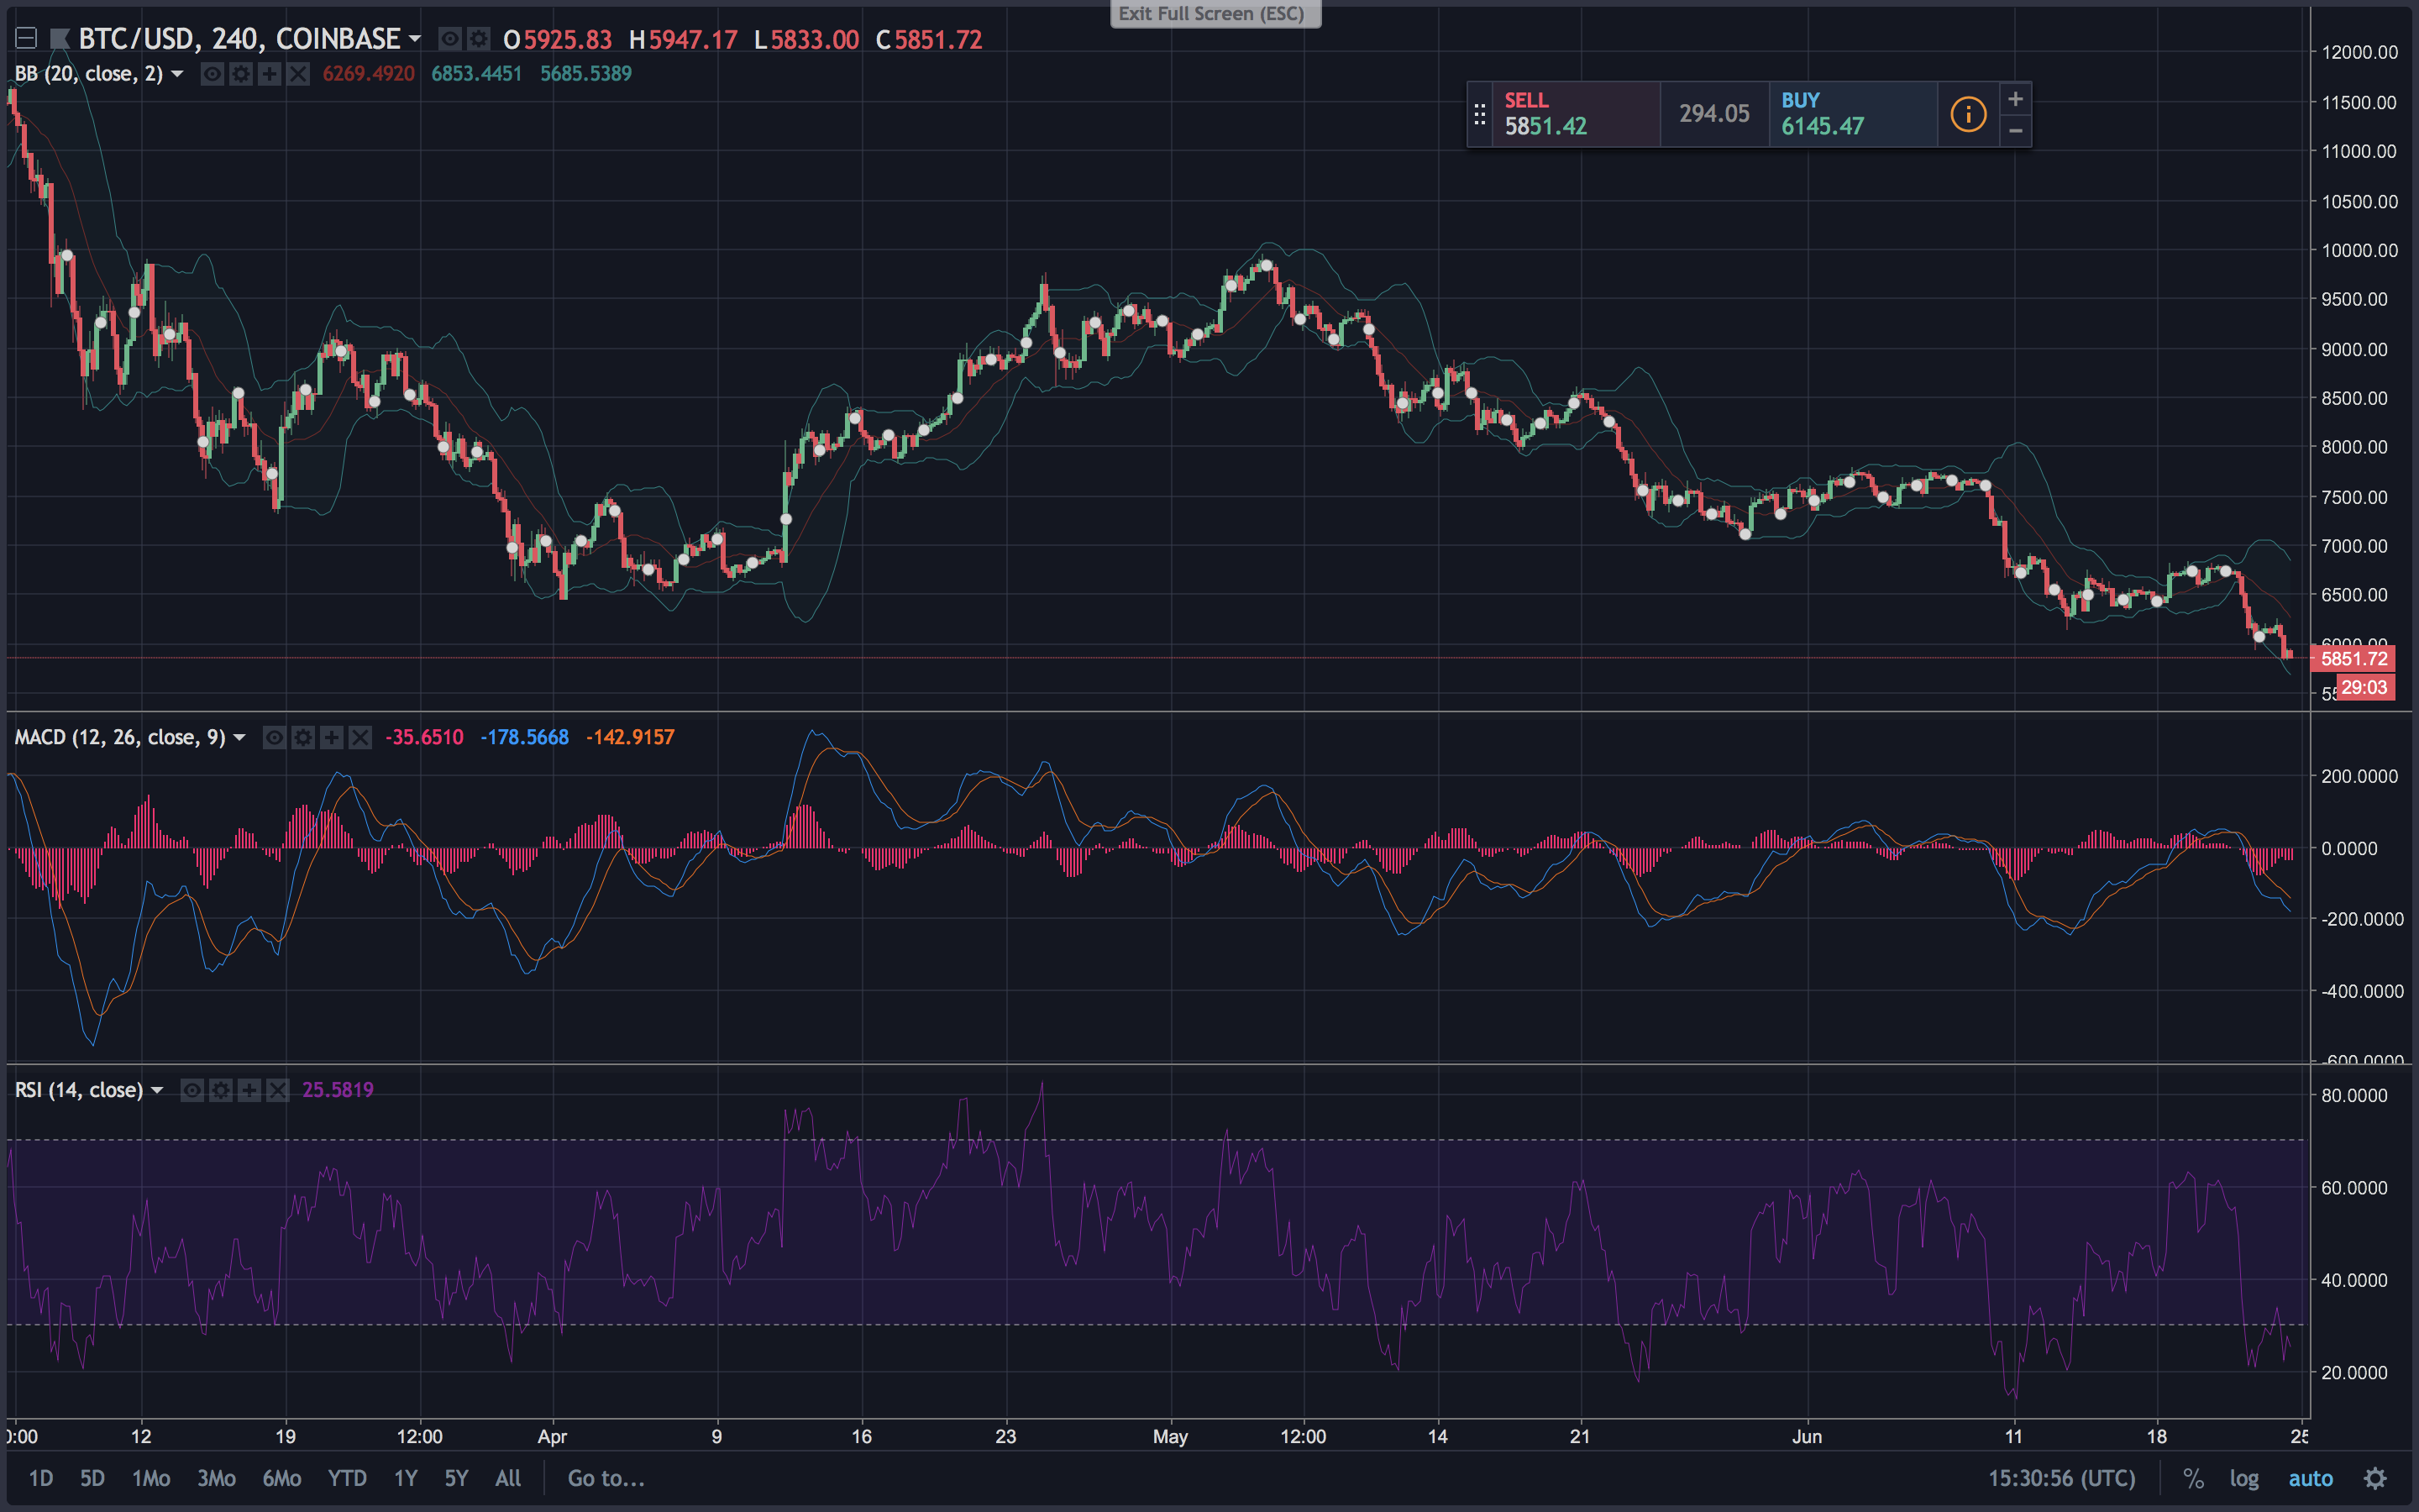Screen dimensions: 2419x1512
Task: Click the SELL 5851.42 button
Action: click(1577, 114)
